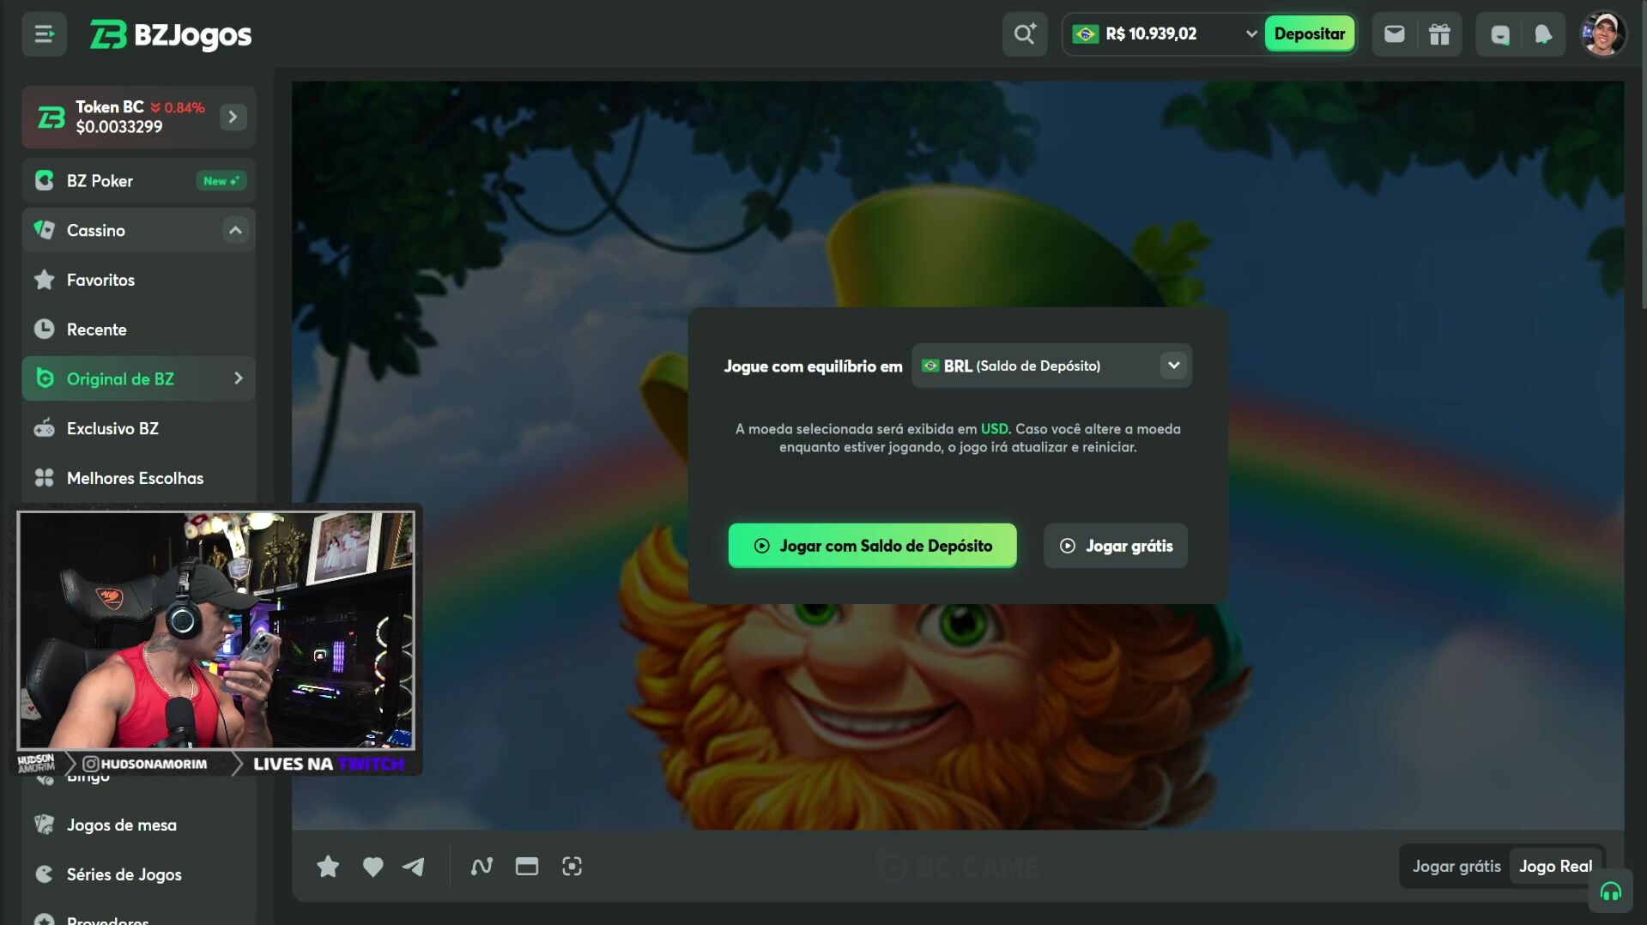Open the Token BC arrow
Image resolution: width=1647 pixels, height=925 pixels.
[233, 117]
